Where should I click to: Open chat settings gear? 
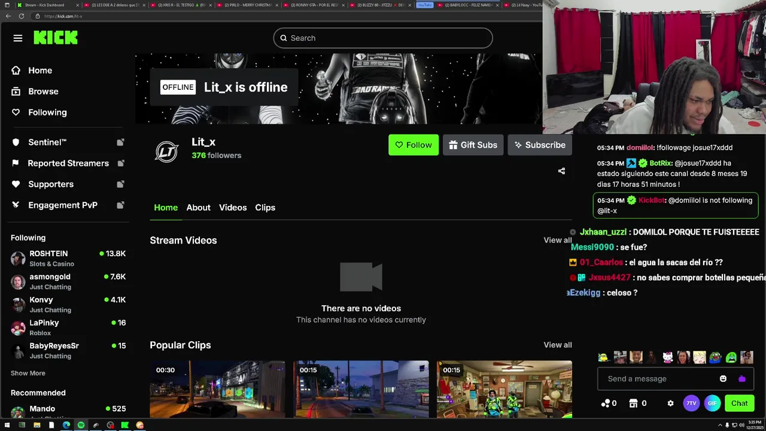point(670,403)
